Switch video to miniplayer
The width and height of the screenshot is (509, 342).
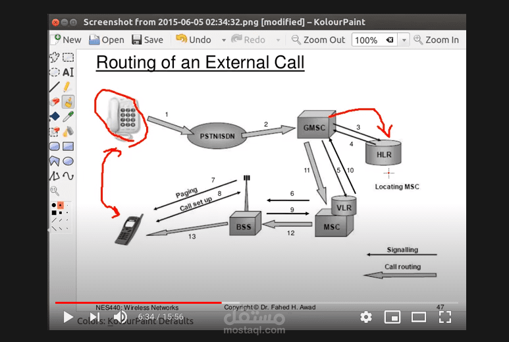(x=392, y=317)
